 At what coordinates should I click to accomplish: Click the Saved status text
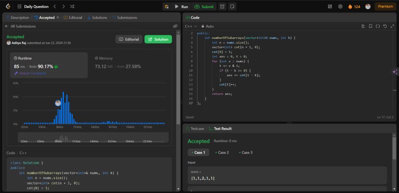point(190,117)
